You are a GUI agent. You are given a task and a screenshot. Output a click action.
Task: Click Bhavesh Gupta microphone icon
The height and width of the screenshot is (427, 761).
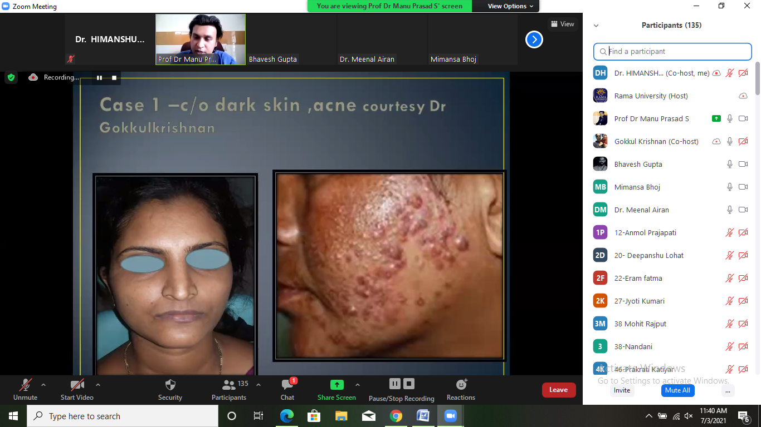pos(730,164)
